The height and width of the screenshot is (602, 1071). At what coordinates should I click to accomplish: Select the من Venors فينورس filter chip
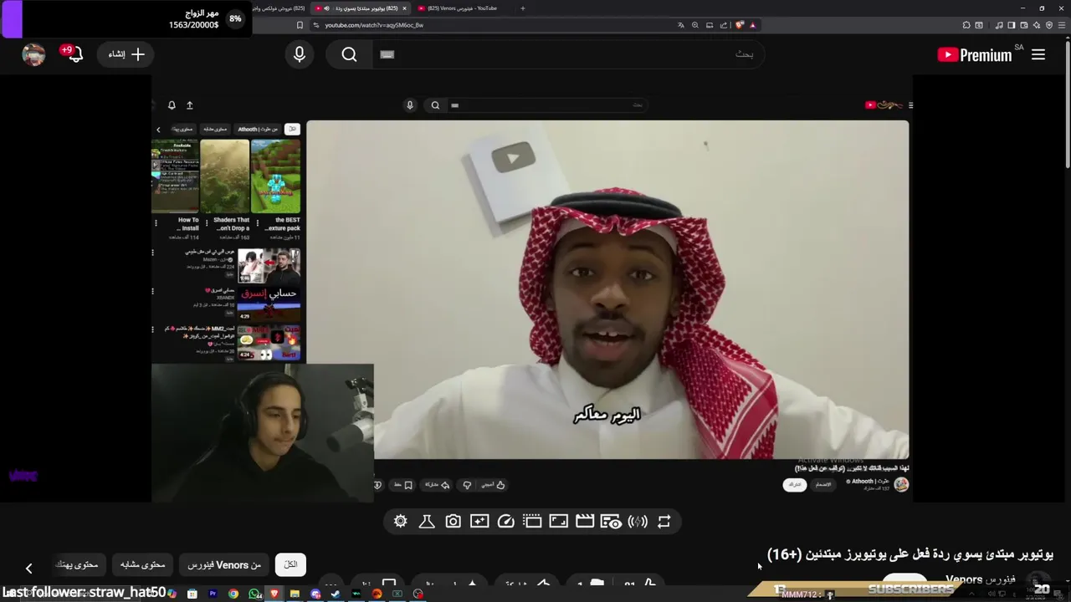(224, 565)
